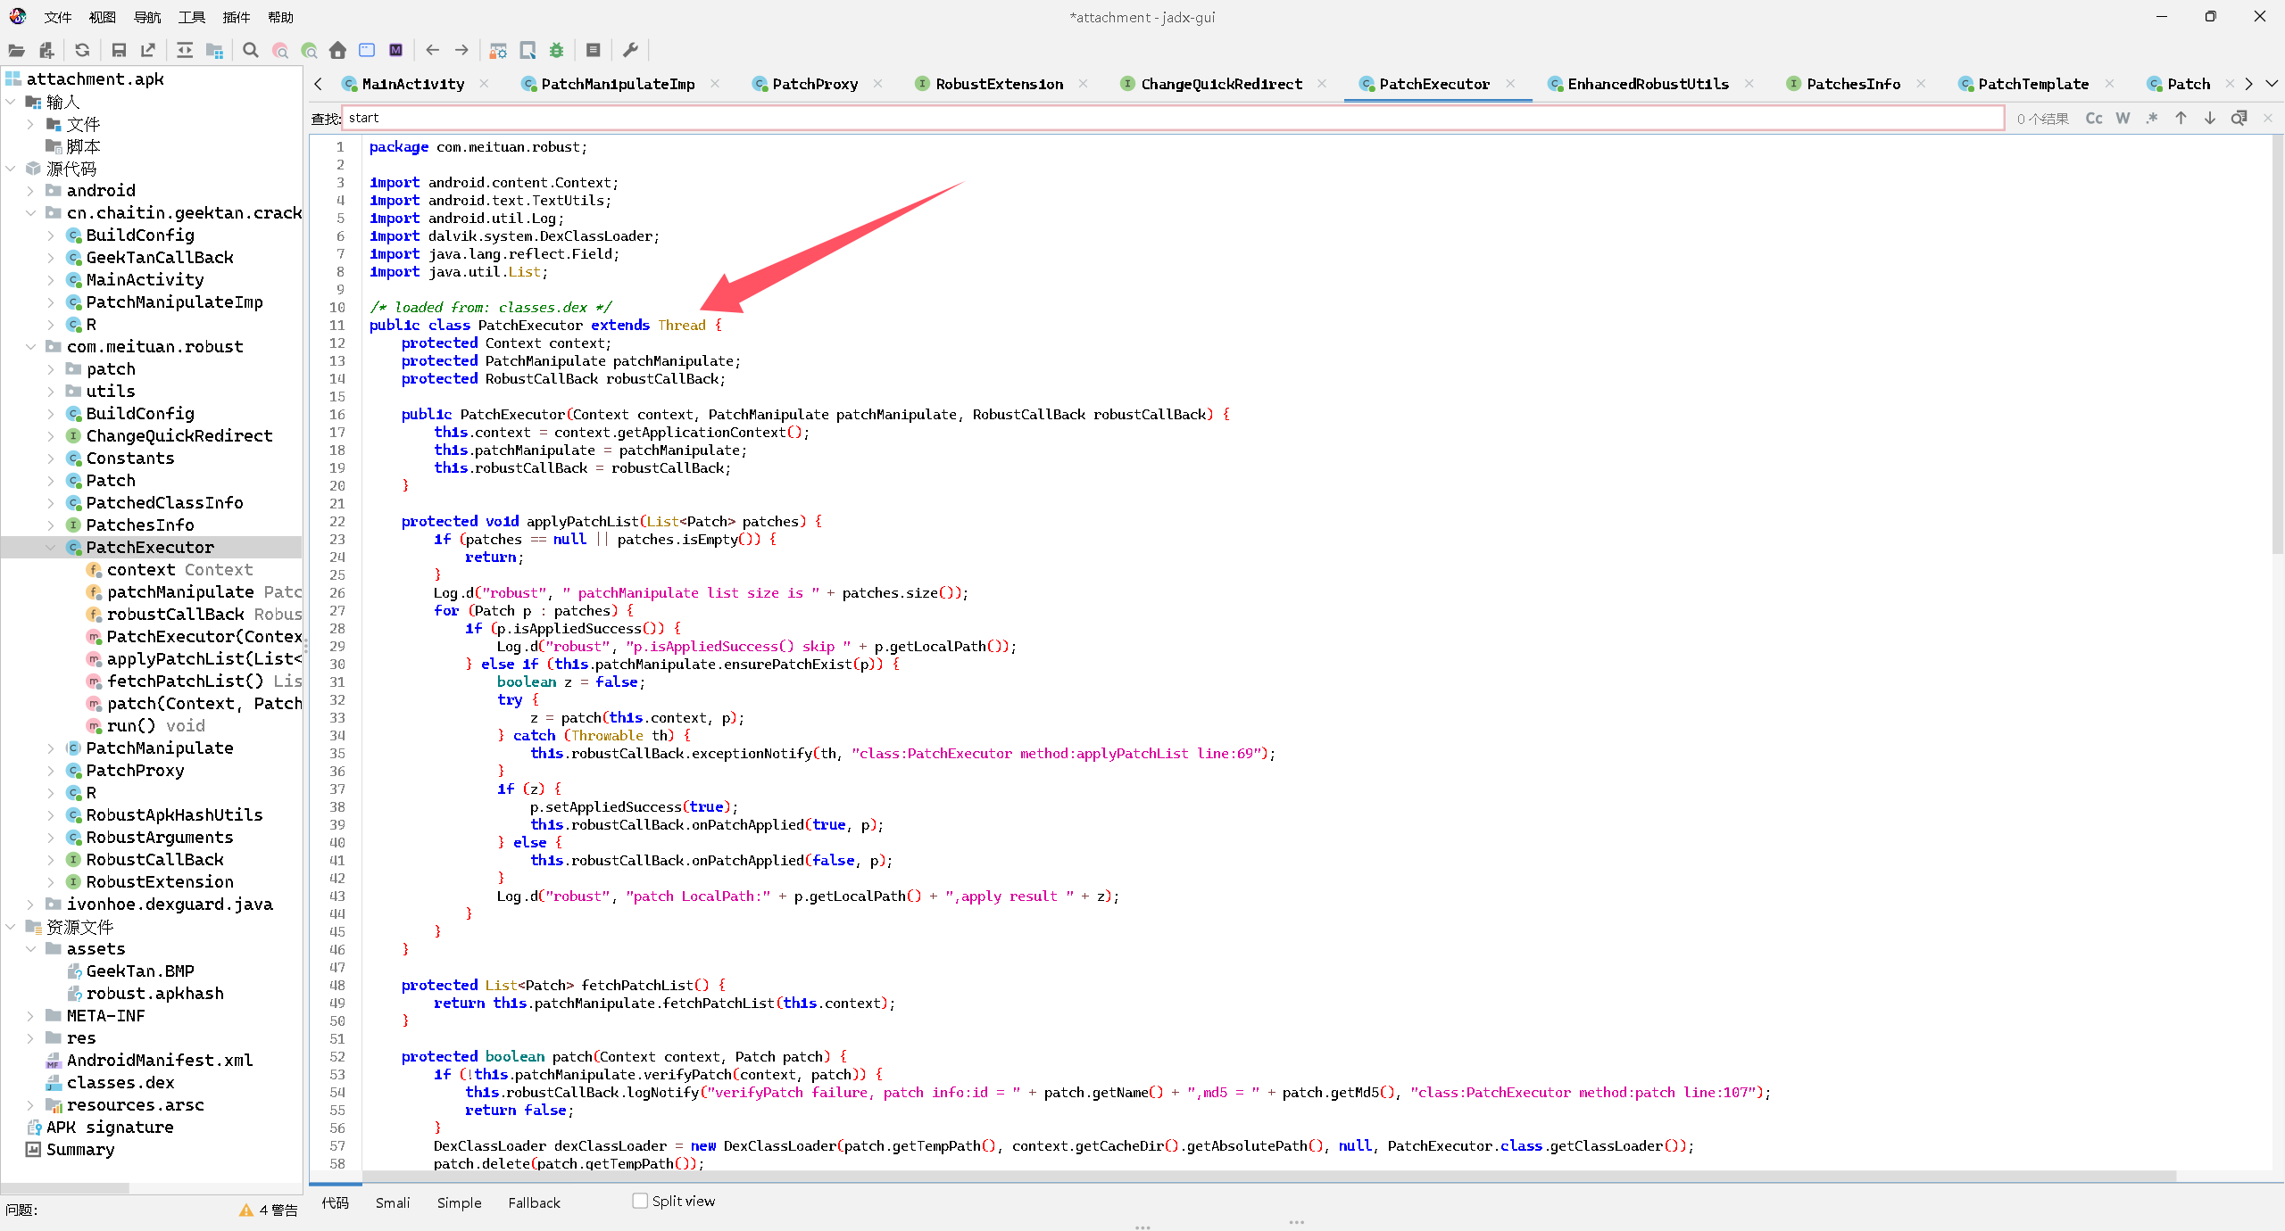Click the home (go to main activity) icon
Viewport: 2285px width, 1231px height.
(x=337, y=51)
